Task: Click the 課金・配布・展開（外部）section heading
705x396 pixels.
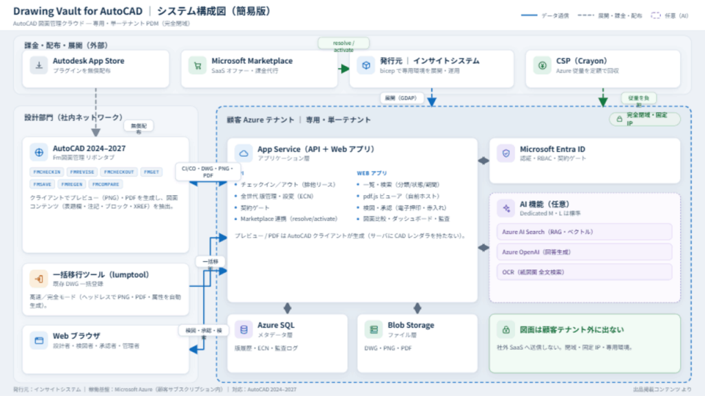Action: (x=66, y=45)
